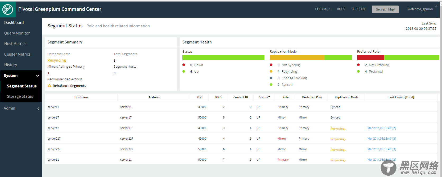The image size is (442, 177).
Task: Sort table by Address column header
Action: 154,97
